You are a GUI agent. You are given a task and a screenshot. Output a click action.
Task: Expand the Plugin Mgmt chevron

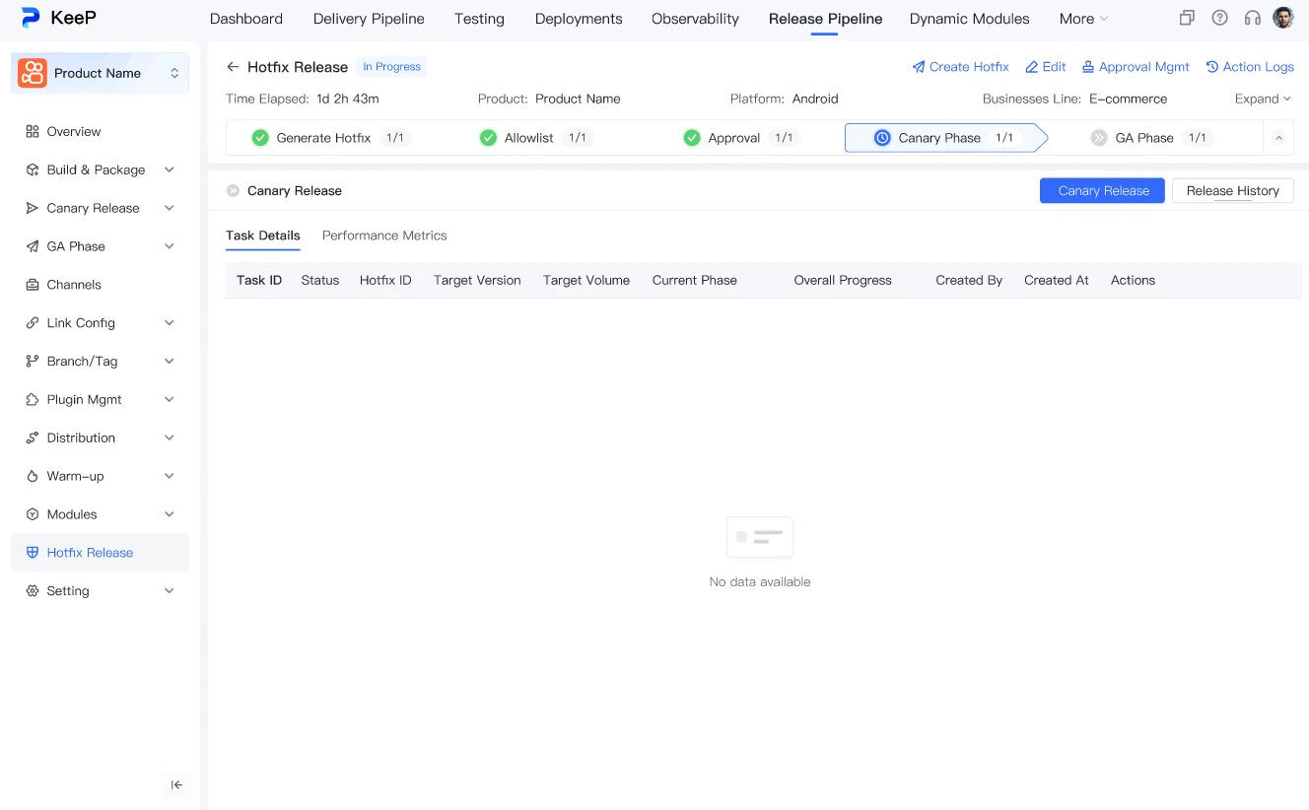[170, 399]
